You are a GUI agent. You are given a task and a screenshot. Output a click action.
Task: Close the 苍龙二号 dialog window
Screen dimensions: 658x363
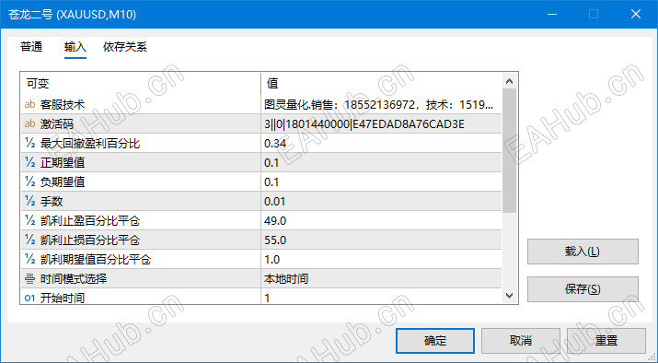[x=636, y=15]
